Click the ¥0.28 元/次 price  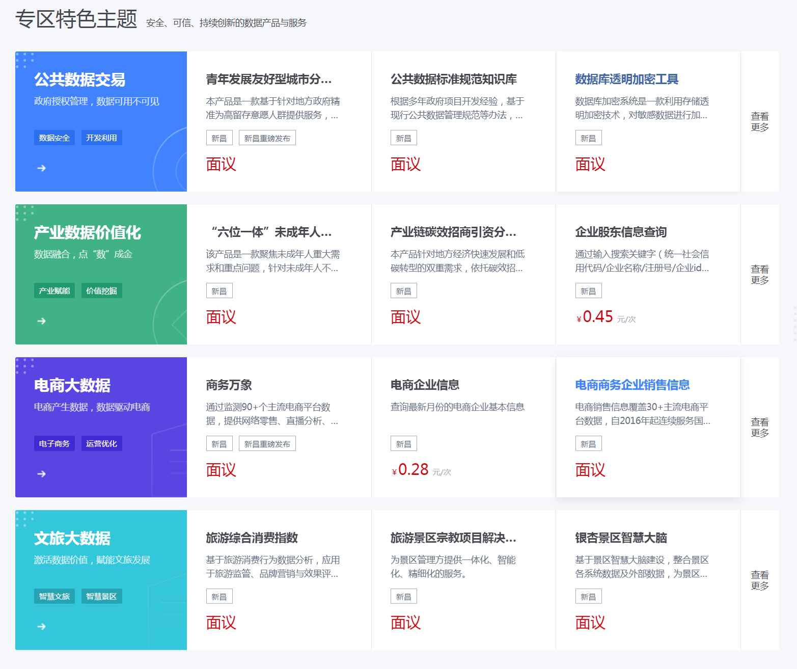click(x=422, y=470)
